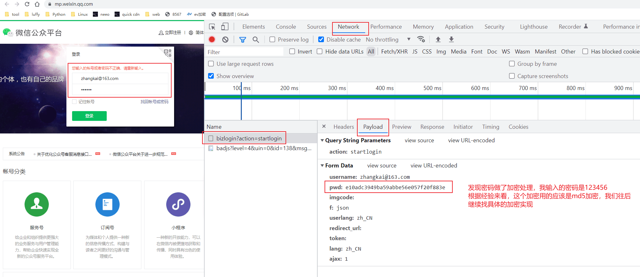Image resolution: width=640 pixels, height=277 pixels.
Task: Collapse Query String Parameters section
Action: pyautogui.click(x=322, y=140)
